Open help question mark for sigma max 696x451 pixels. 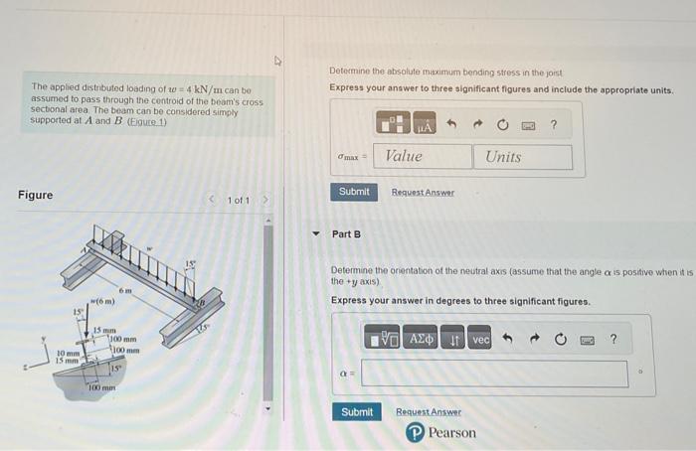[554, 125]
